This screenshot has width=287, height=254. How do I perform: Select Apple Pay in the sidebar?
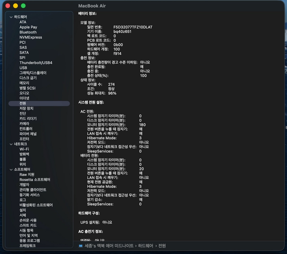(28, 27)
